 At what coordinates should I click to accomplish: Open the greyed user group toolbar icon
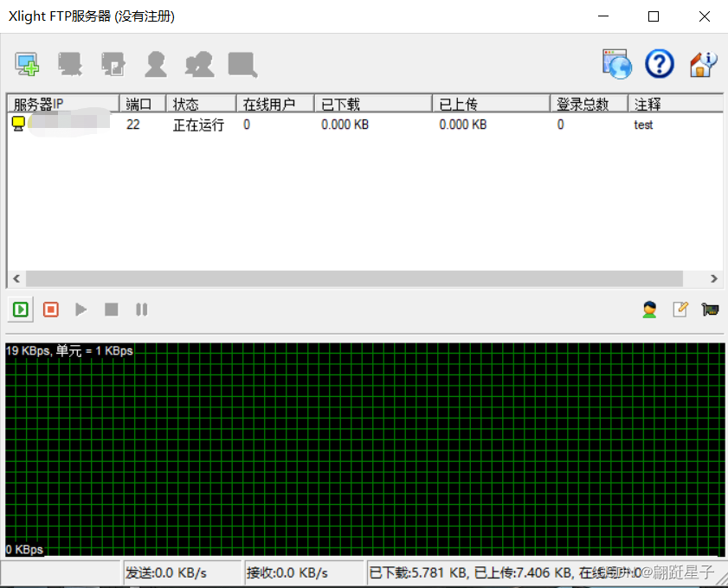coord(200,64)
